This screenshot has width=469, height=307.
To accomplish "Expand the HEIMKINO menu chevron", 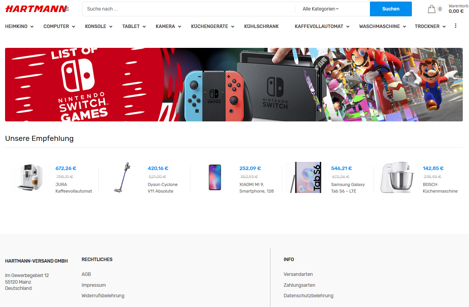I will (32, 26).
